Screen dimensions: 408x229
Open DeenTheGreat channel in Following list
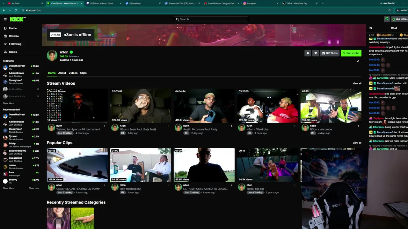[x=21, y=67]
